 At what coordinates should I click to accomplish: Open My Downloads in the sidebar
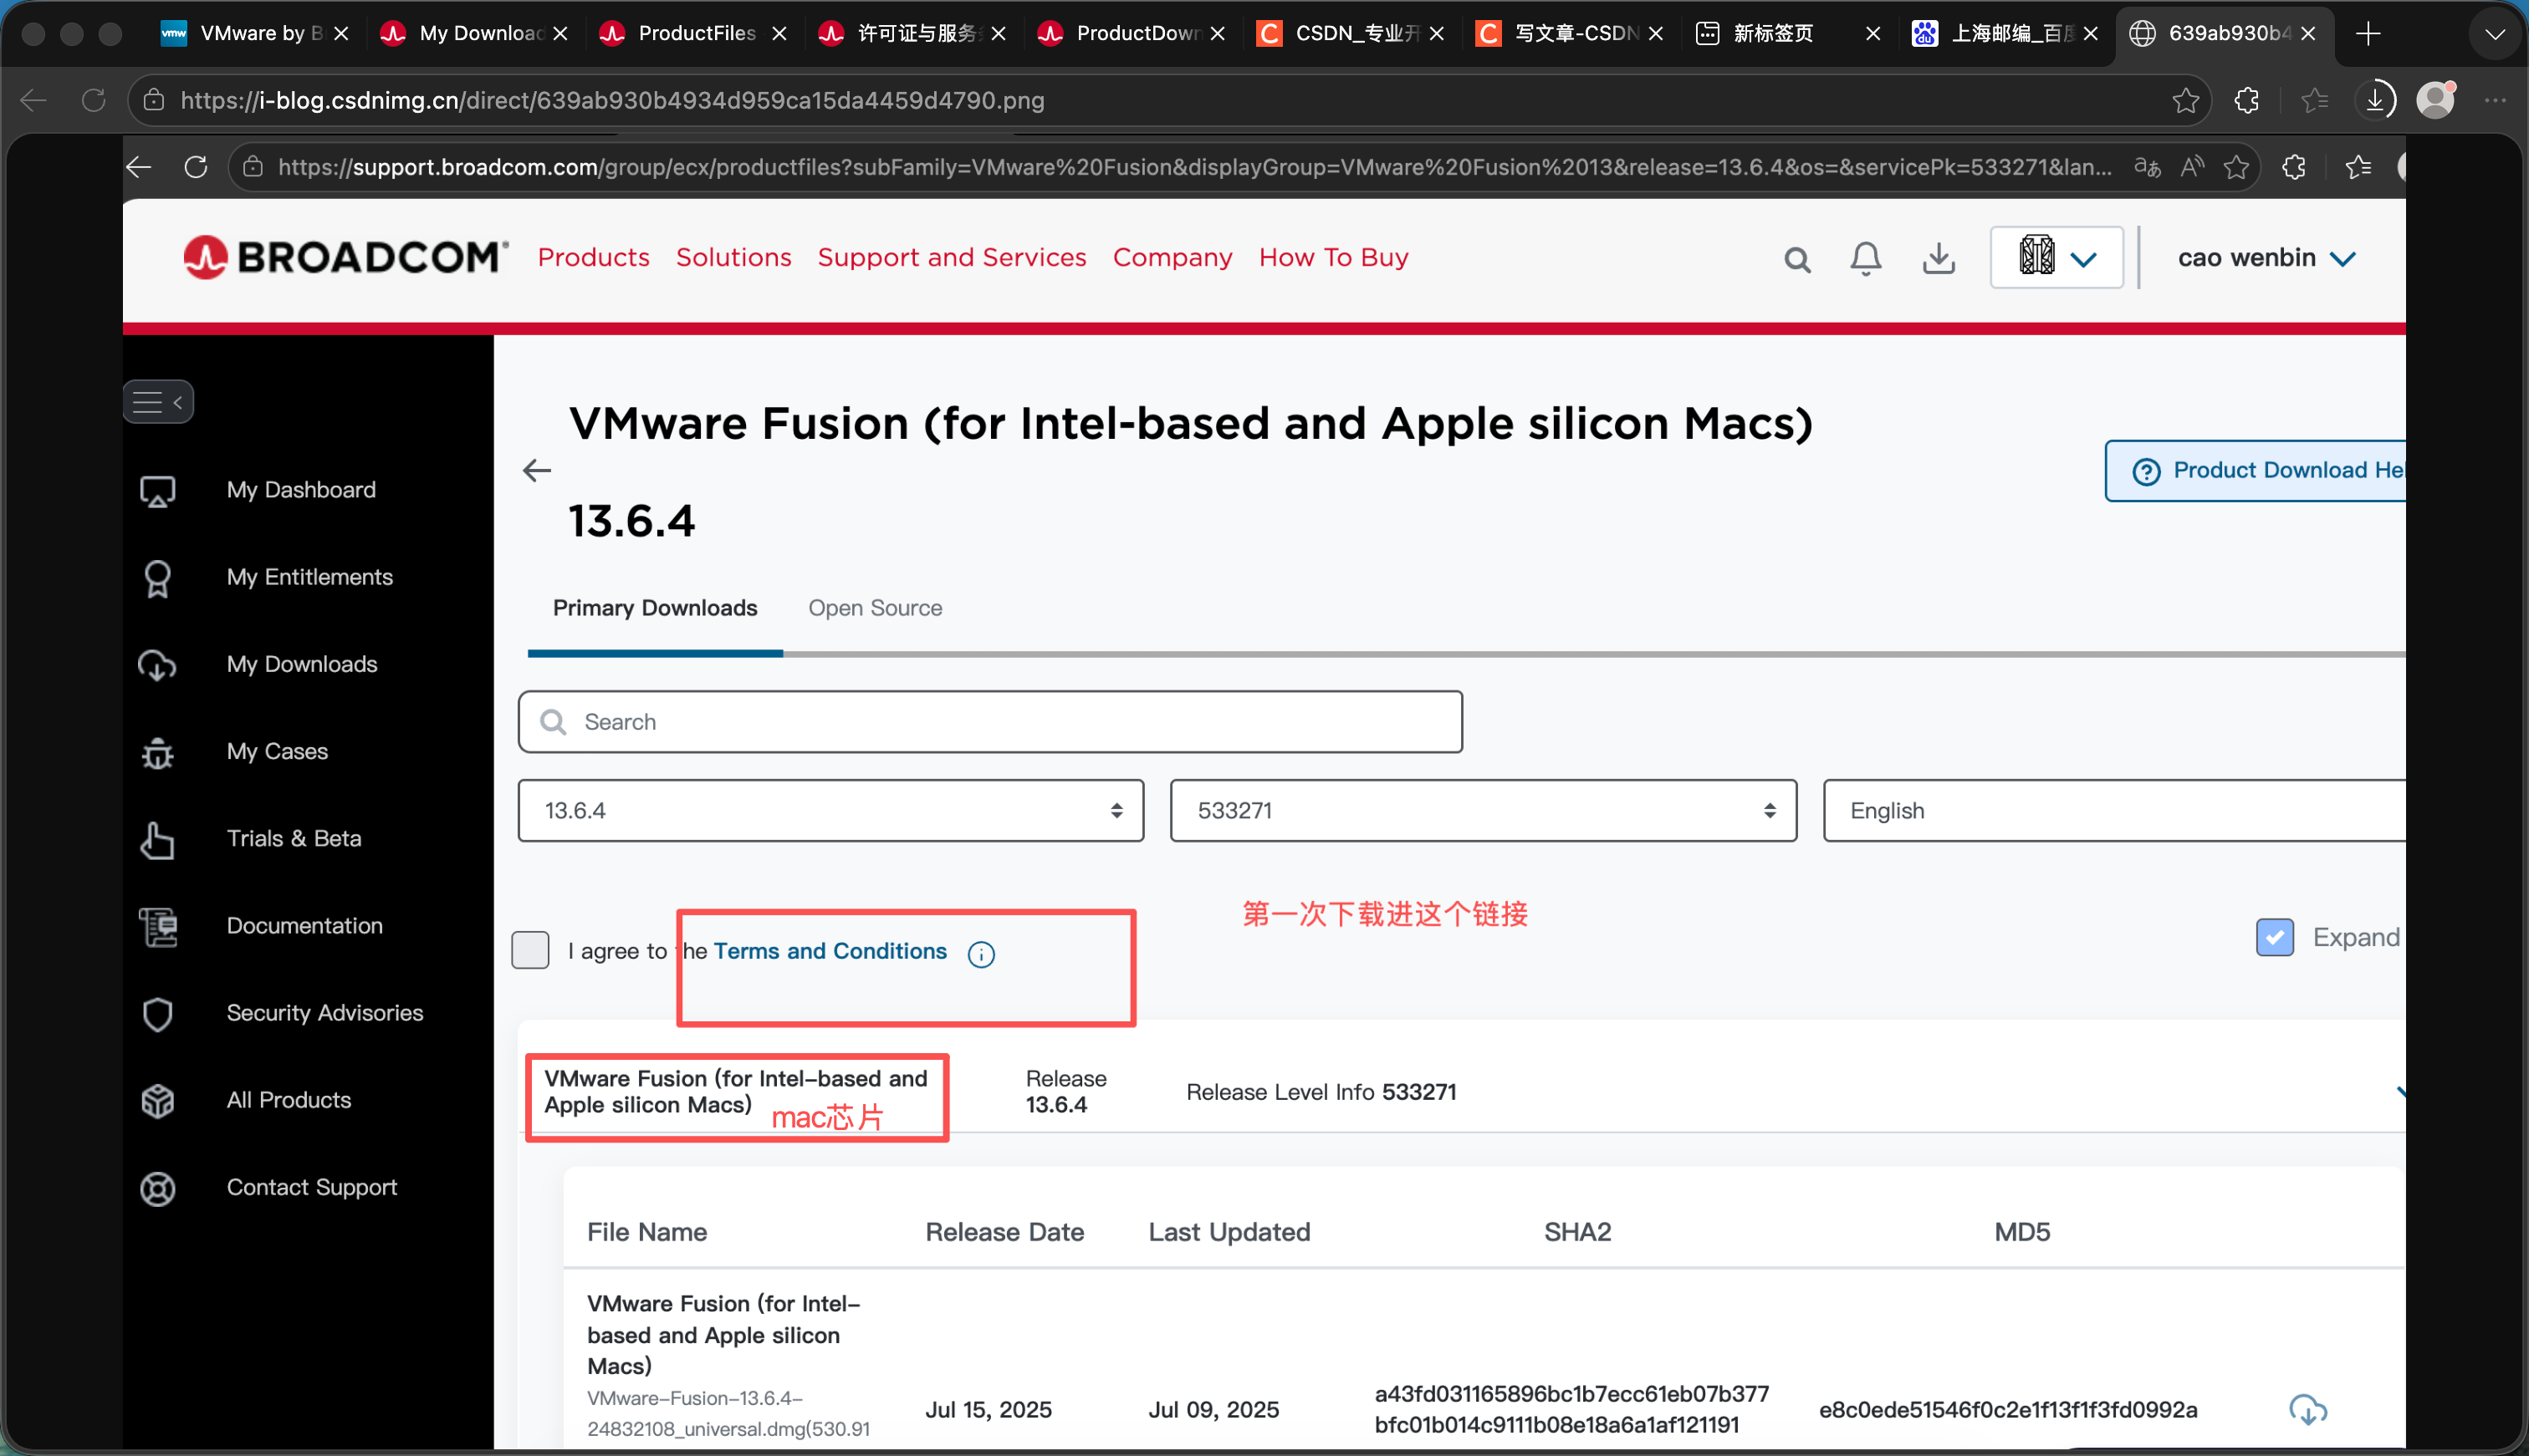301,664
